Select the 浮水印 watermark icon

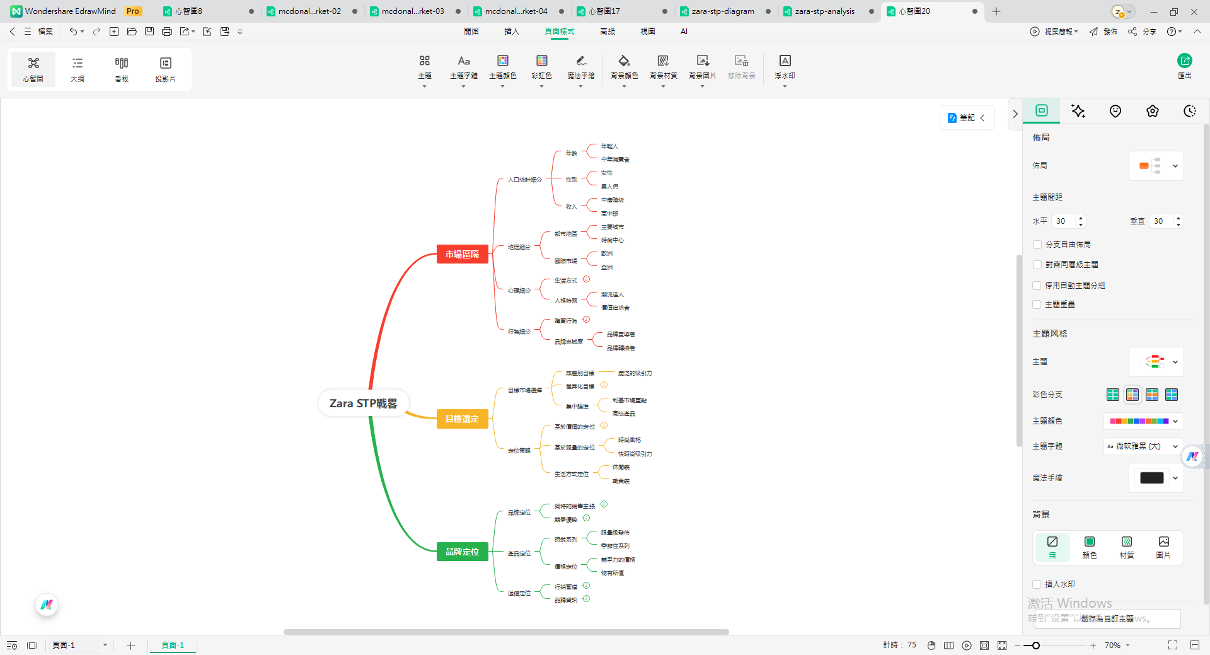[x=785, y=61]
